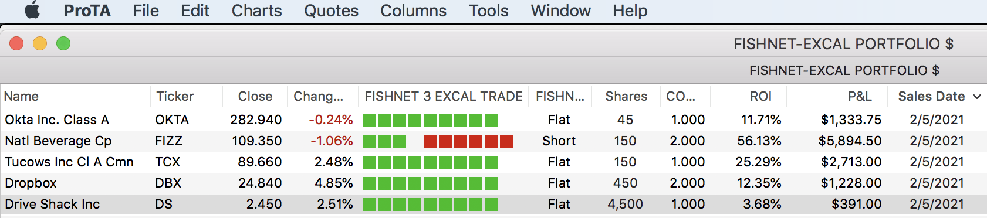Viewport: 987px width, 218px height.
Task: Click the OKTA ticker cell
Action: tap(172, 120)
